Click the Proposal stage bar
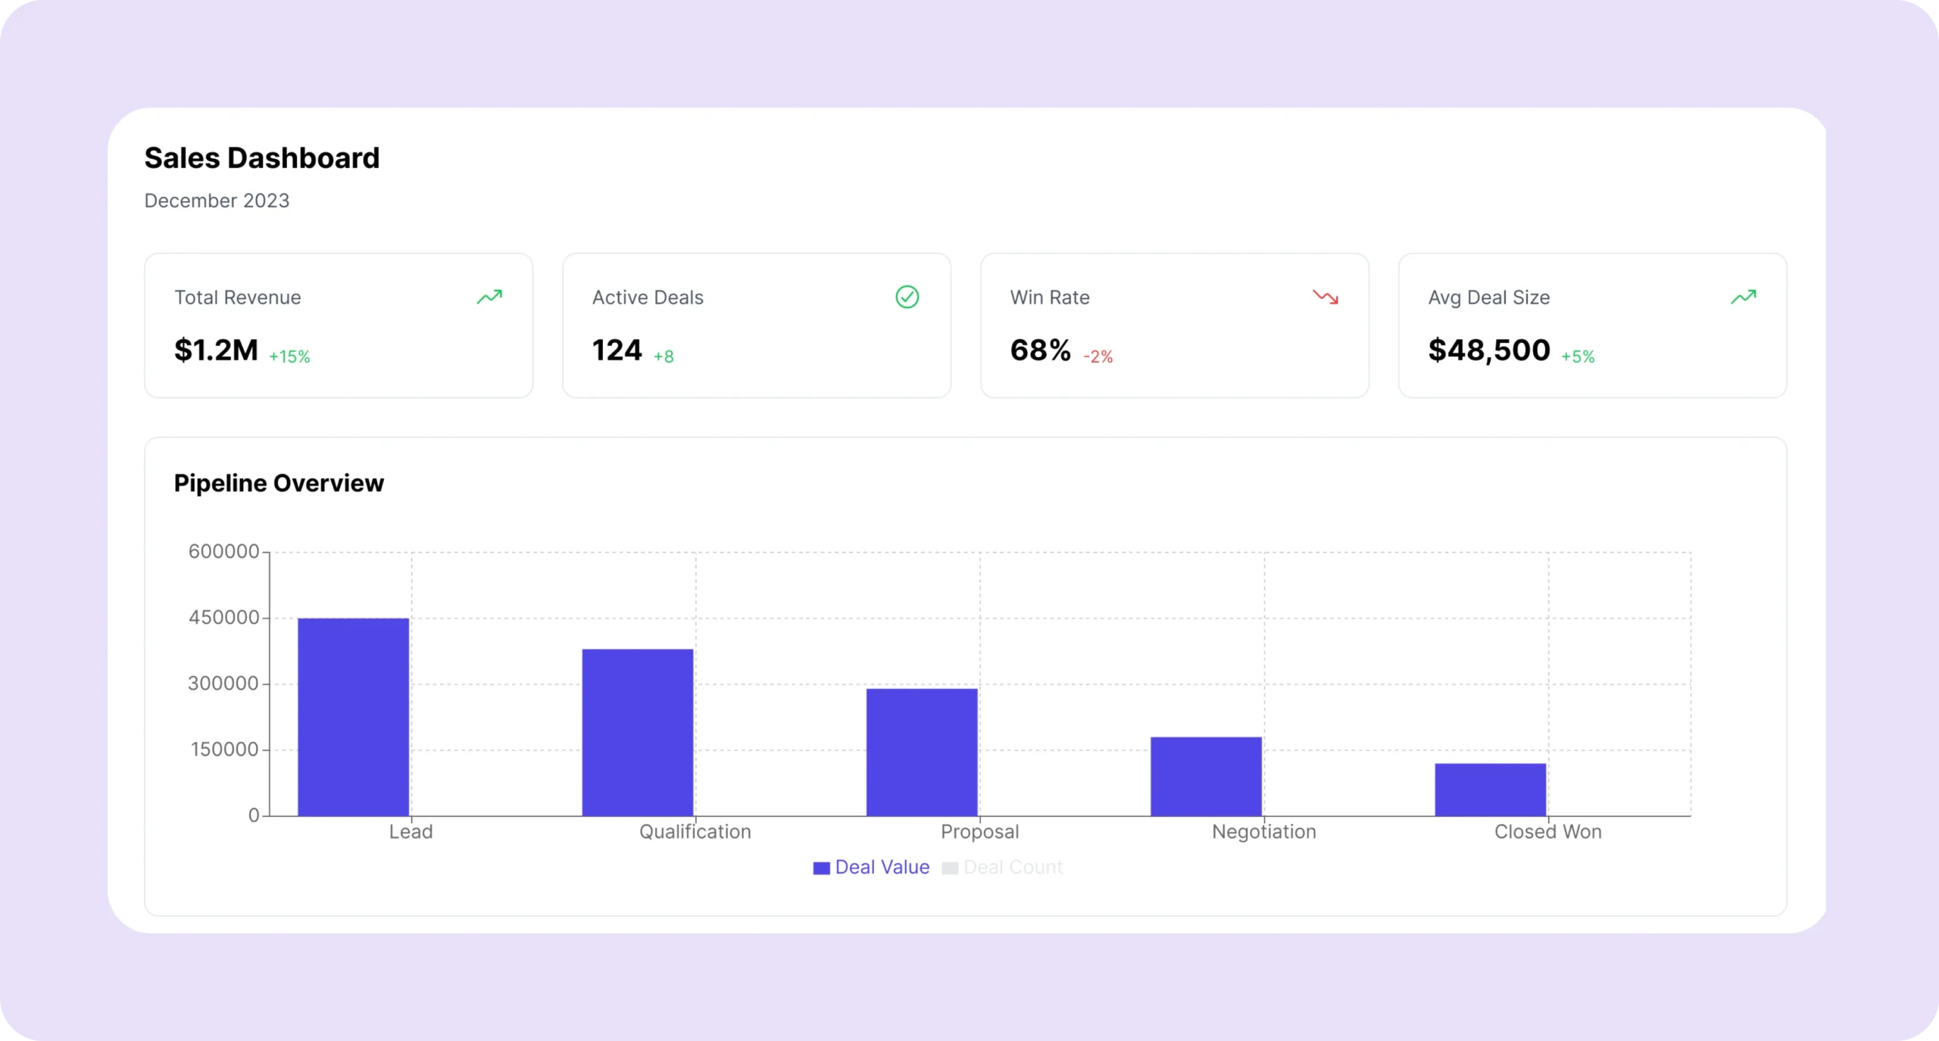 pyautogui.click(x=922, y=752)
